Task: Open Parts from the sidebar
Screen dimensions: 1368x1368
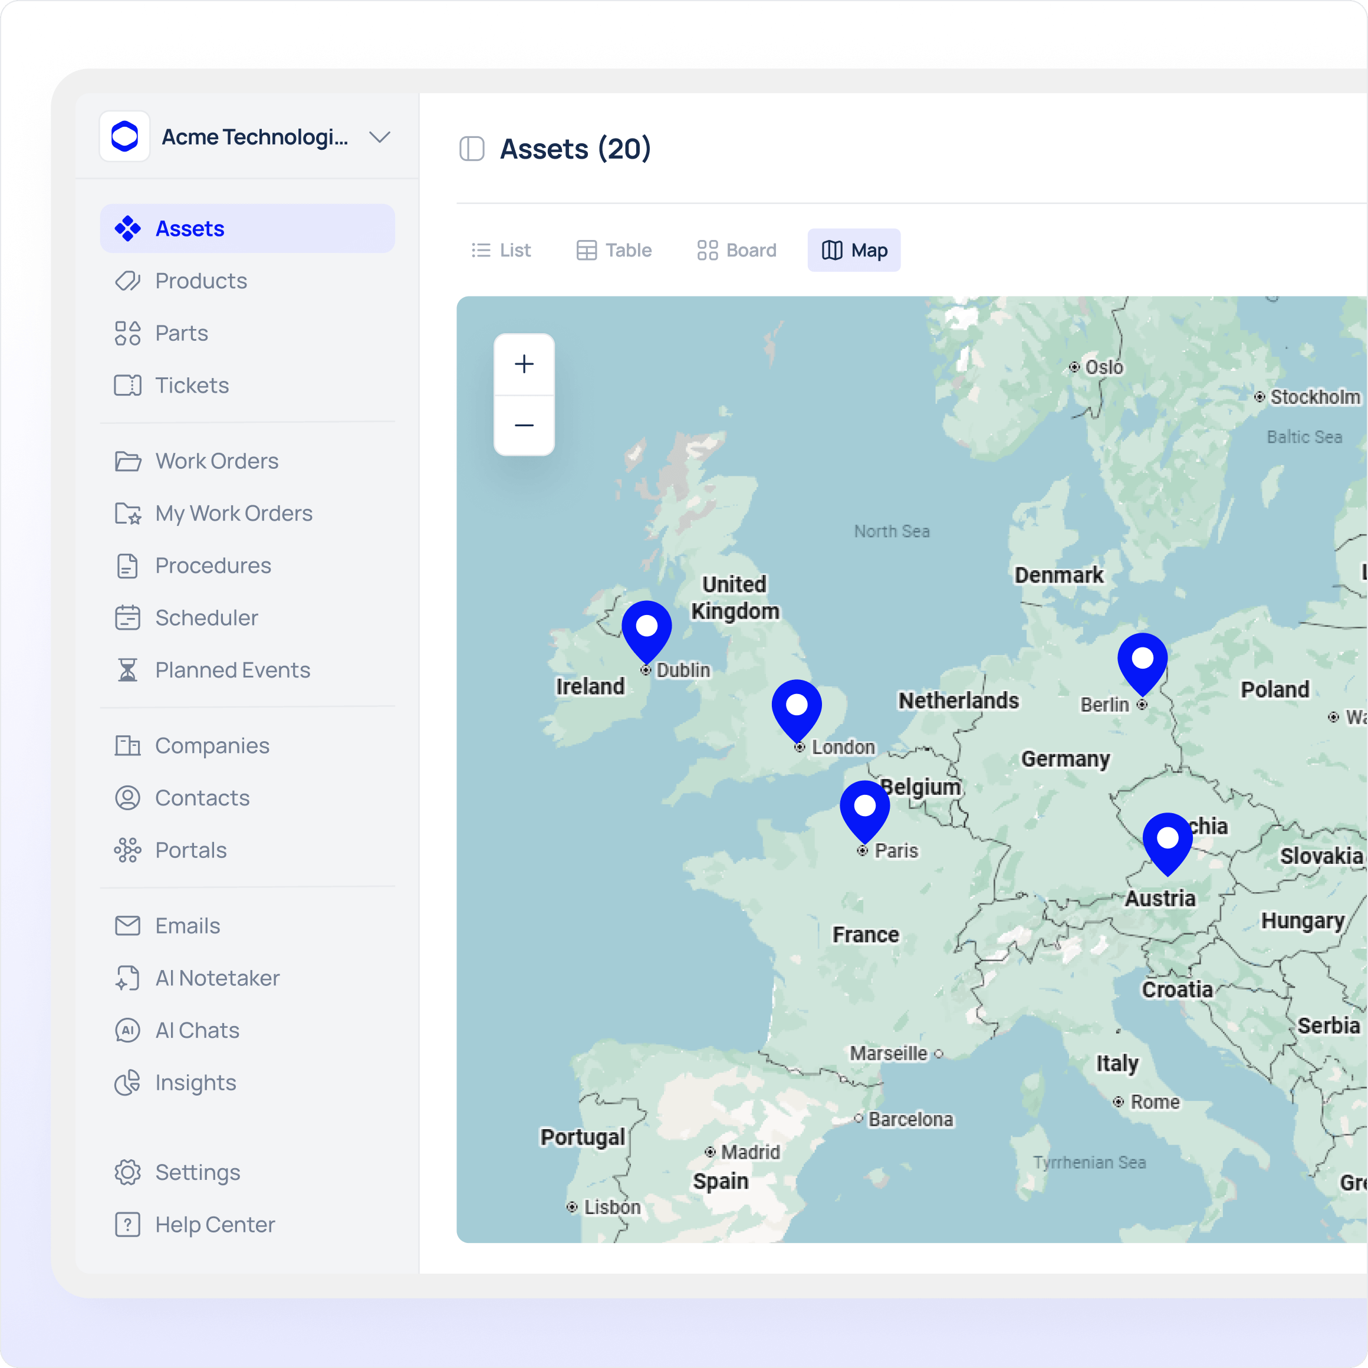Action: tap(181, 333)
